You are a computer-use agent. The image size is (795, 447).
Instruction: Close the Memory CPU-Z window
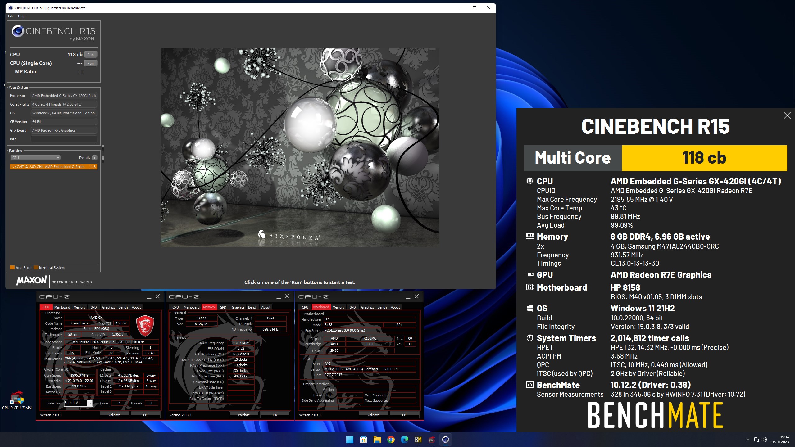coord(287,296)
